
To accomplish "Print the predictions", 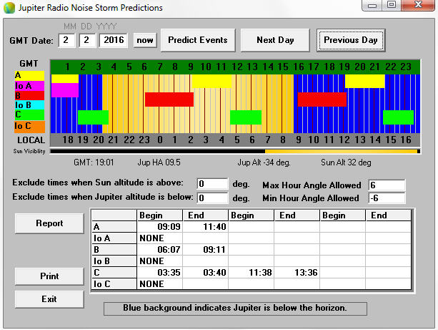I will pyautogui.click(x=49, y=276).
